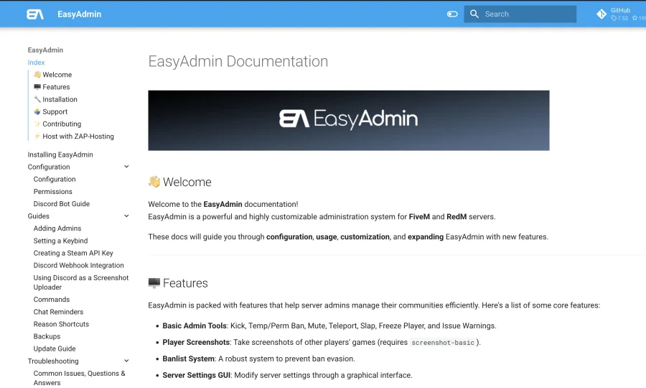Image resolution: width=646 pixels, height=388 pixels.
Task: Open the Permissions page
Action: tap(52, 192)
